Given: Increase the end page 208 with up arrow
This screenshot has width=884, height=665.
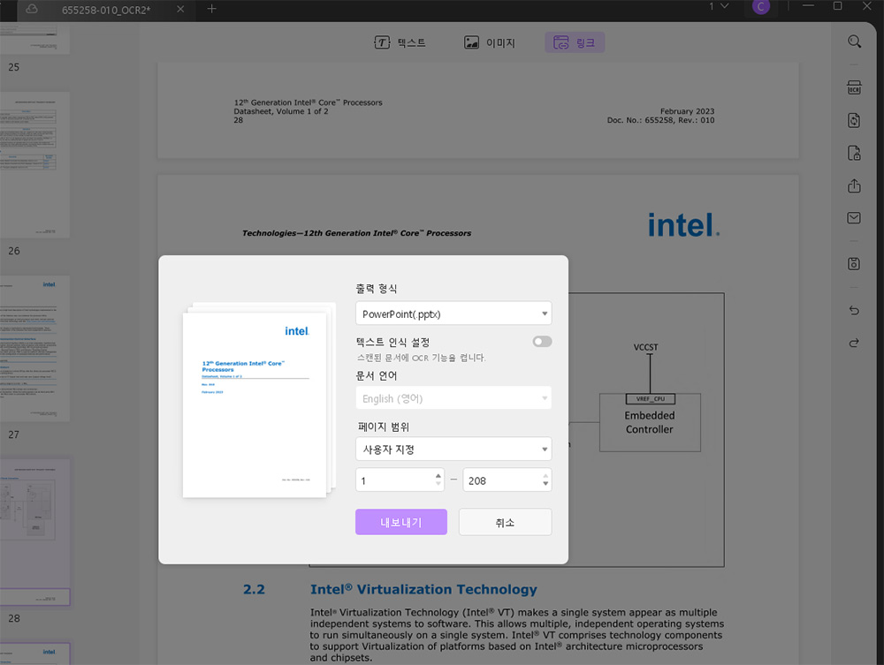Looking at the screenshot, I should click(x=545, y=476).
